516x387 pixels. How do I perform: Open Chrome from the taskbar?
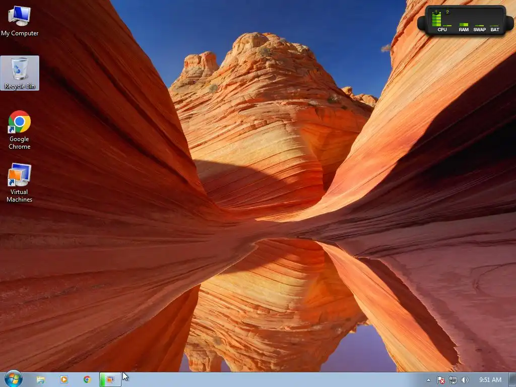coord(87,380)
